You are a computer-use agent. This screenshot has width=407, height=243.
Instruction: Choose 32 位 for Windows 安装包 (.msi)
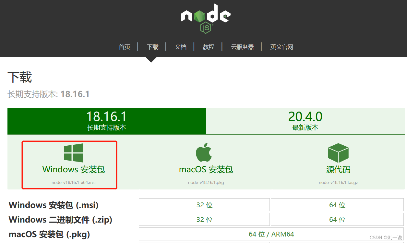click(x=204, y=205)
